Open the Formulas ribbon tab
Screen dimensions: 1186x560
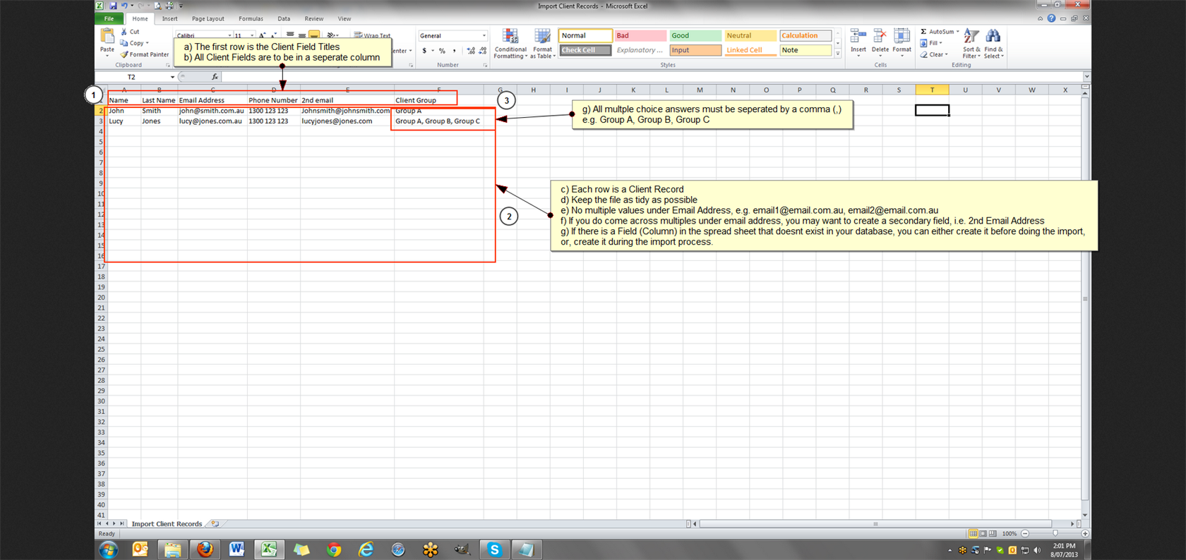(251, 19)
